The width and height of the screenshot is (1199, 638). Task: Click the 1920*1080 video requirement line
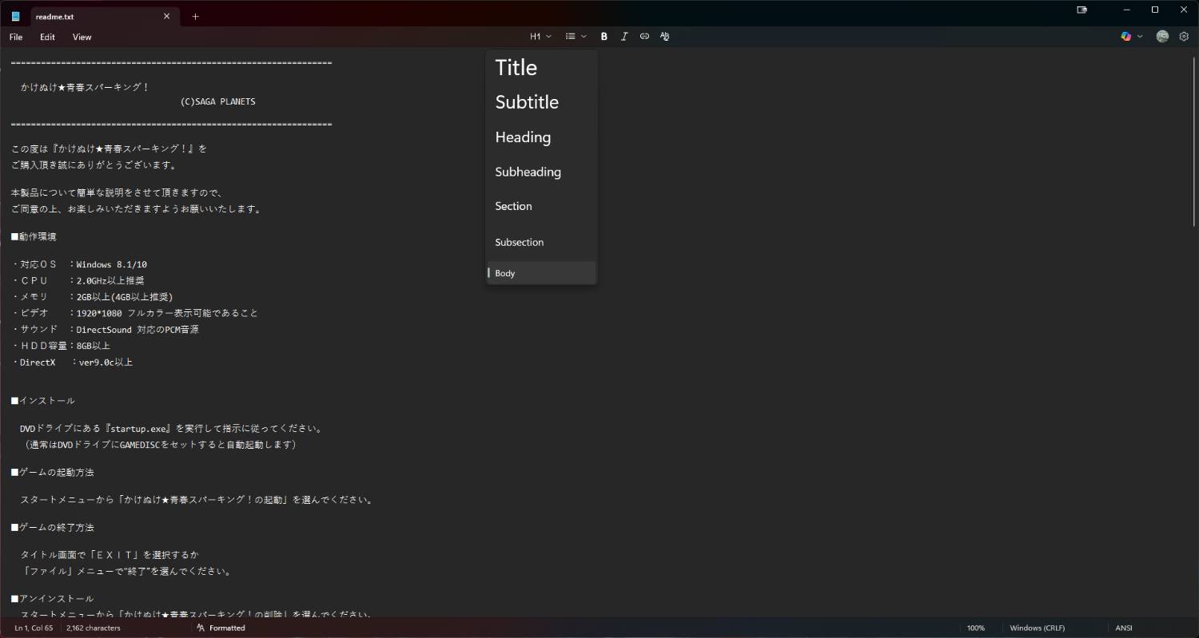pos(134,313)
